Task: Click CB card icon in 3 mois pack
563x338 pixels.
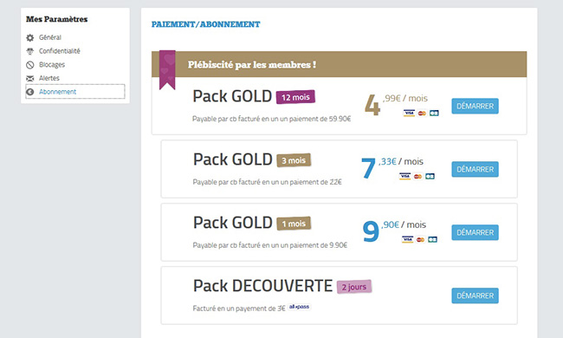Action: 430,176
